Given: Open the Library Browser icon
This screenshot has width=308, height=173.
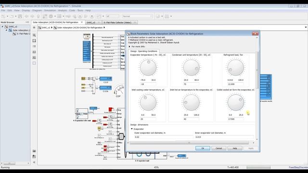Looking at the screenshot, I should [x=45, y=16].
